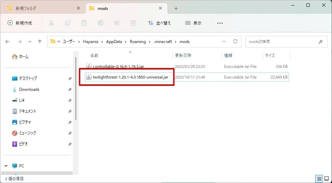Open the three-dots more options menu
The image size is (332, 183).
click(220, 23)
